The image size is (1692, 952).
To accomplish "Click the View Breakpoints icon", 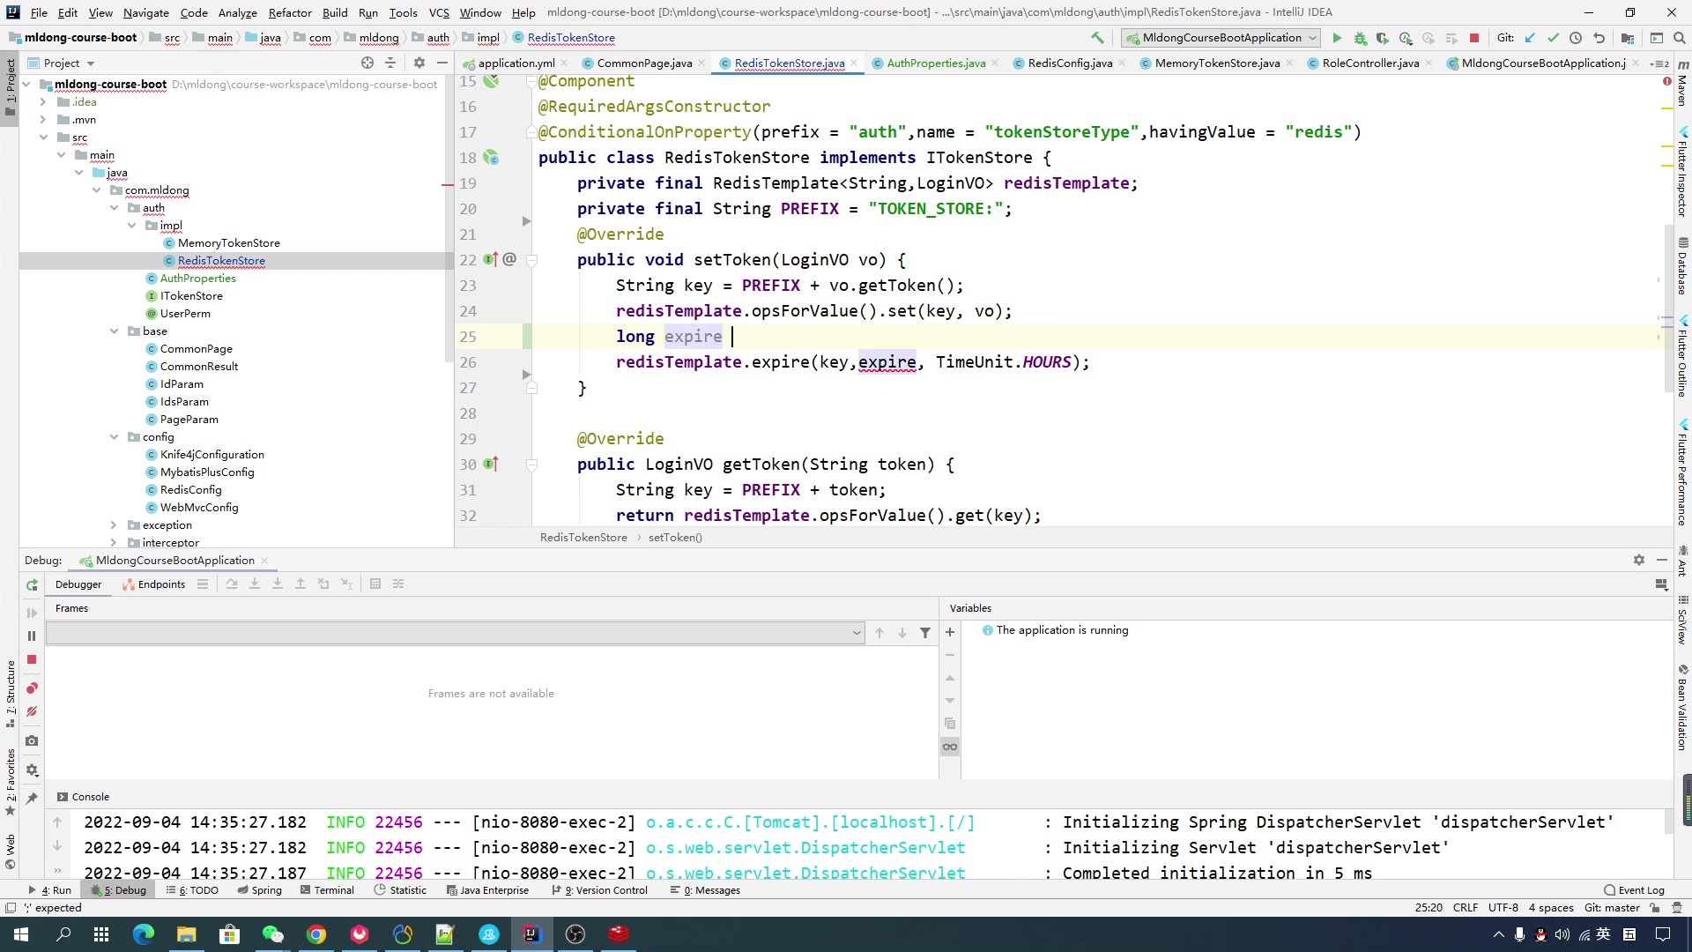I will (32, 688).
